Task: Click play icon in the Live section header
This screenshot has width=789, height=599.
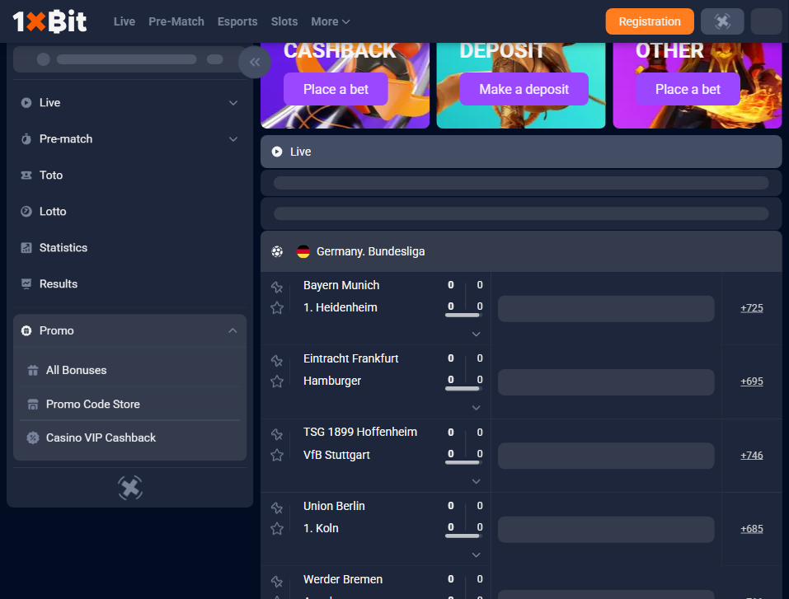Action: pyautogui.click(x=277, y=152)
